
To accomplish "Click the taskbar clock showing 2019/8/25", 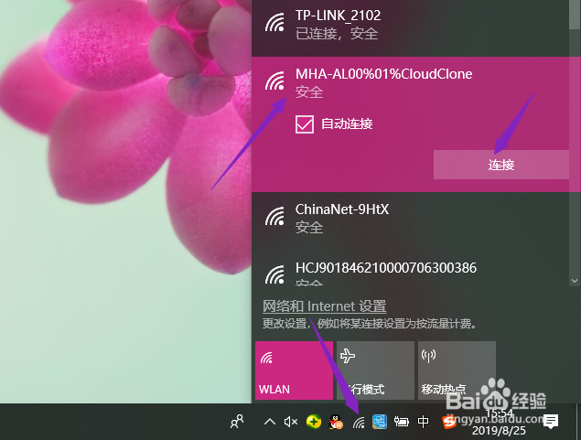I will 500,422.
